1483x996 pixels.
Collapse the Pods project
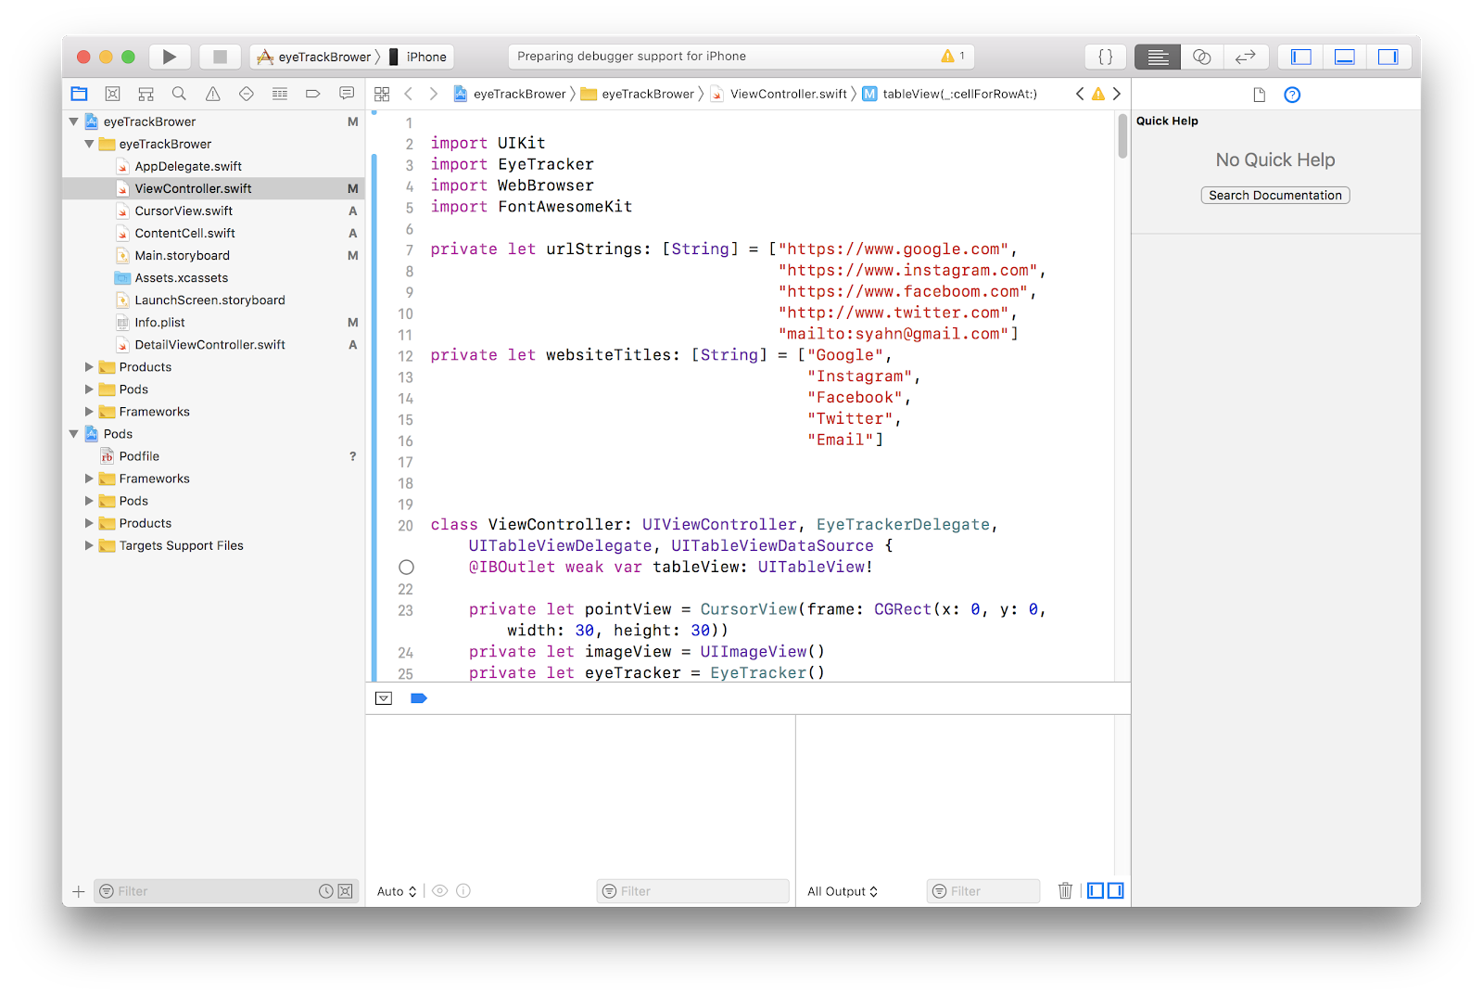73,434
